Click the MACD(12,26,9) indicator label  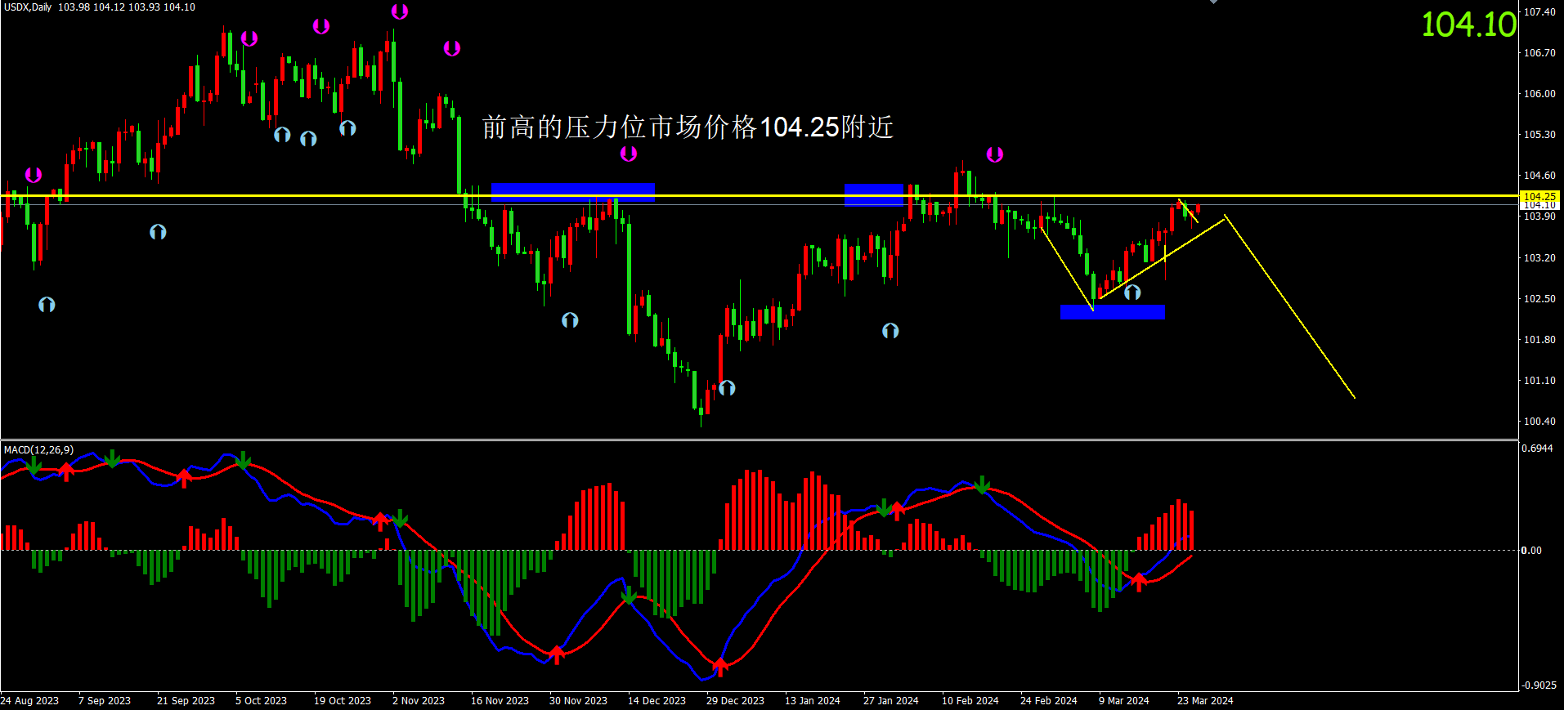(38, 450)
